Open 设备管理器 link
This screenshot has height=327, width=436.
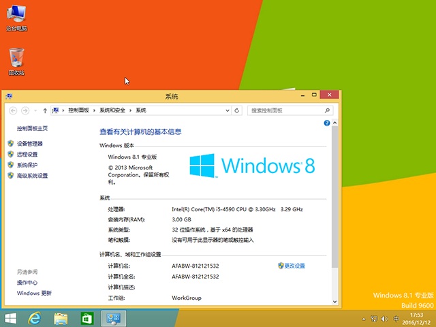click(30, 144)
